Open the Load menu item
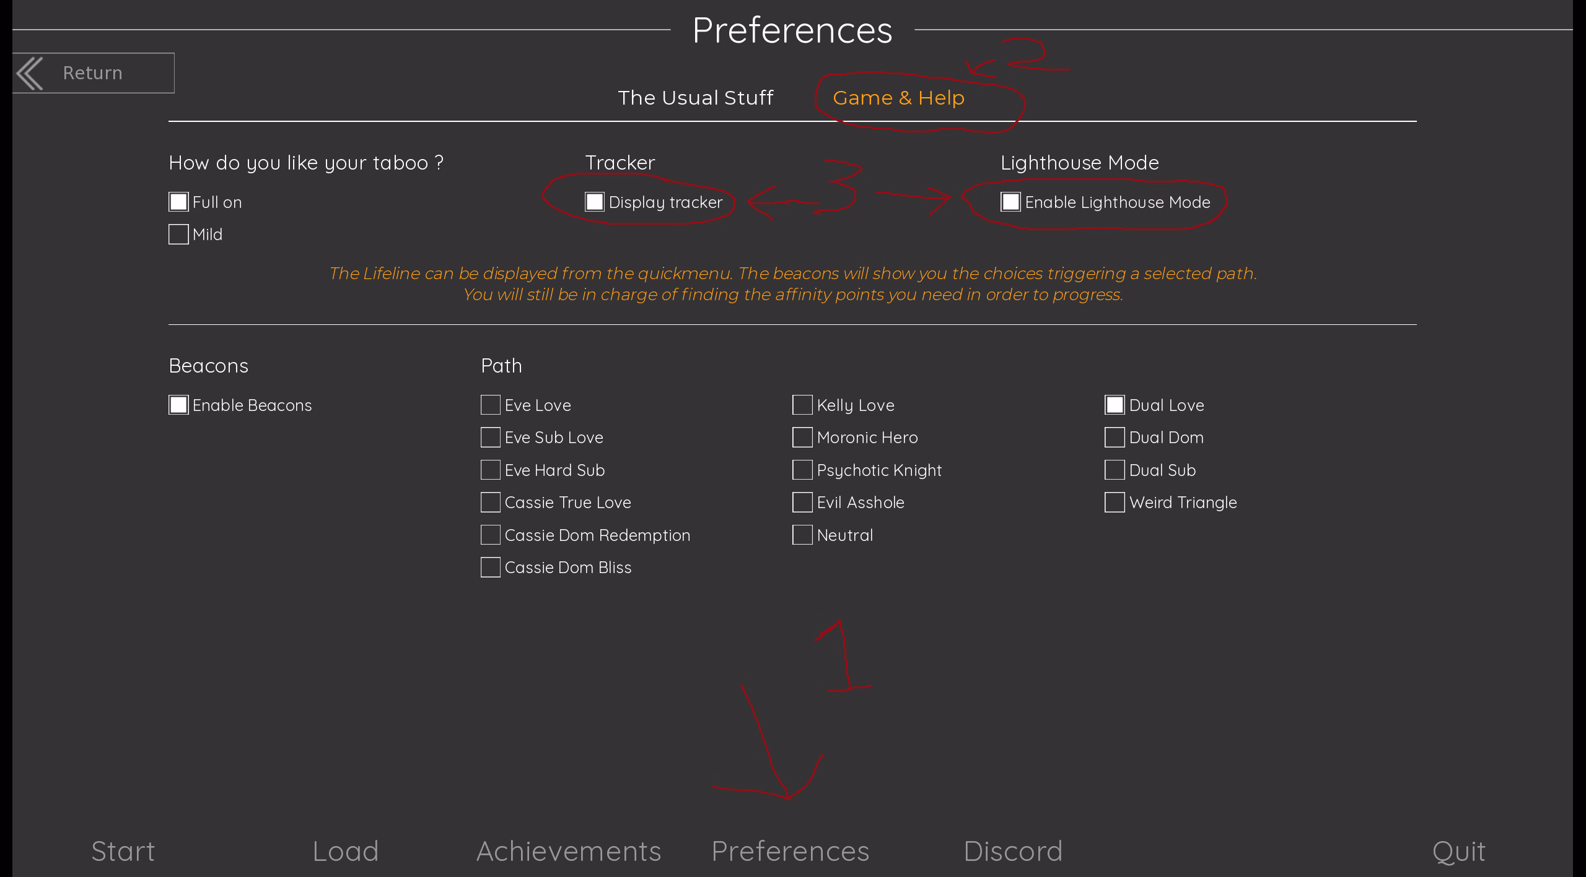Image resolution: width=1586 pixels, height=877 pixels. (x=345, y=851)
